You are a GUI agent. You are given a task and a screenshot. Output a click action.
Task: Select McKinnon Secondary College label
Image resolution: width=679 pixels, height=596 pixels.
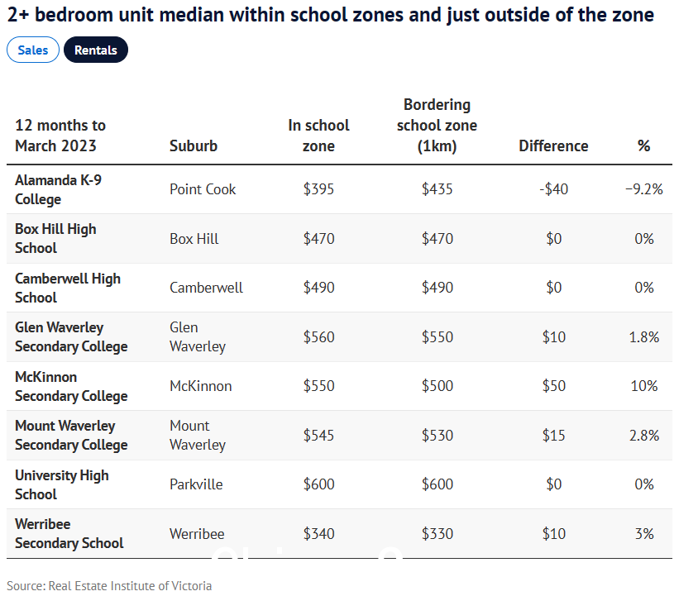pyautogui.click(x=71, y=386)
